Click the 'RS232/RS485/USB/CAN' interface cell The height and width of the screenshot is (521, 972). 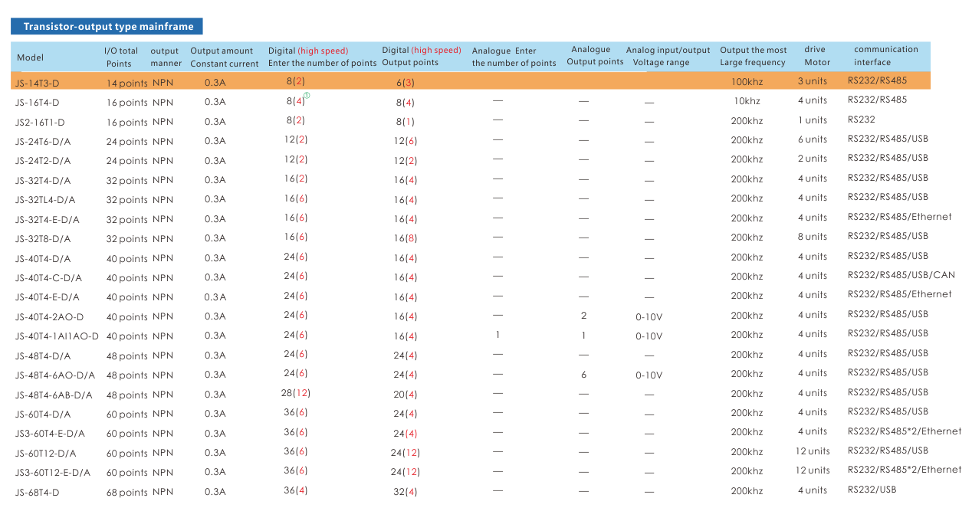[901, 275]
